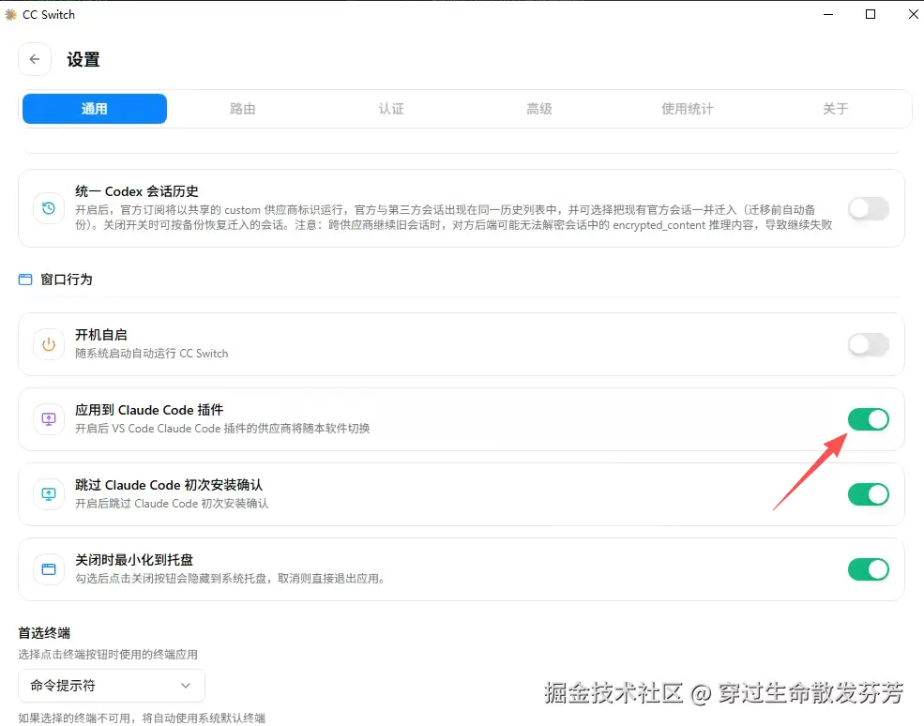Click the 开启后跳过 Claude Code 初次安装确认 description

172,504
